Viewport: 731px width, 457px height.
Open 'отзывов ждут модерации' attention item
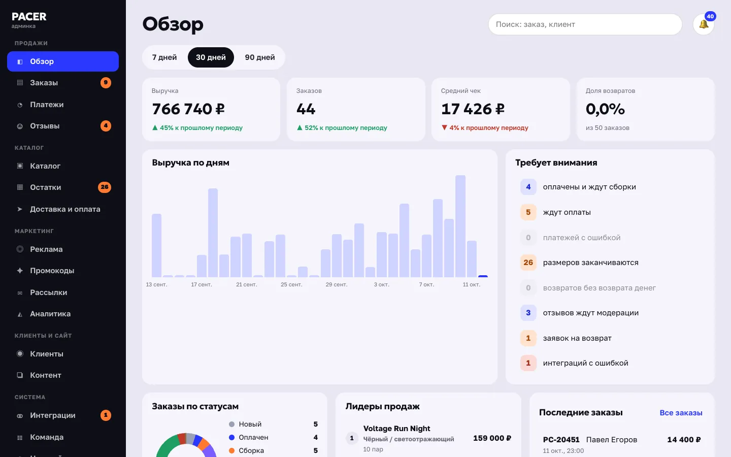[x=610, y=313]
